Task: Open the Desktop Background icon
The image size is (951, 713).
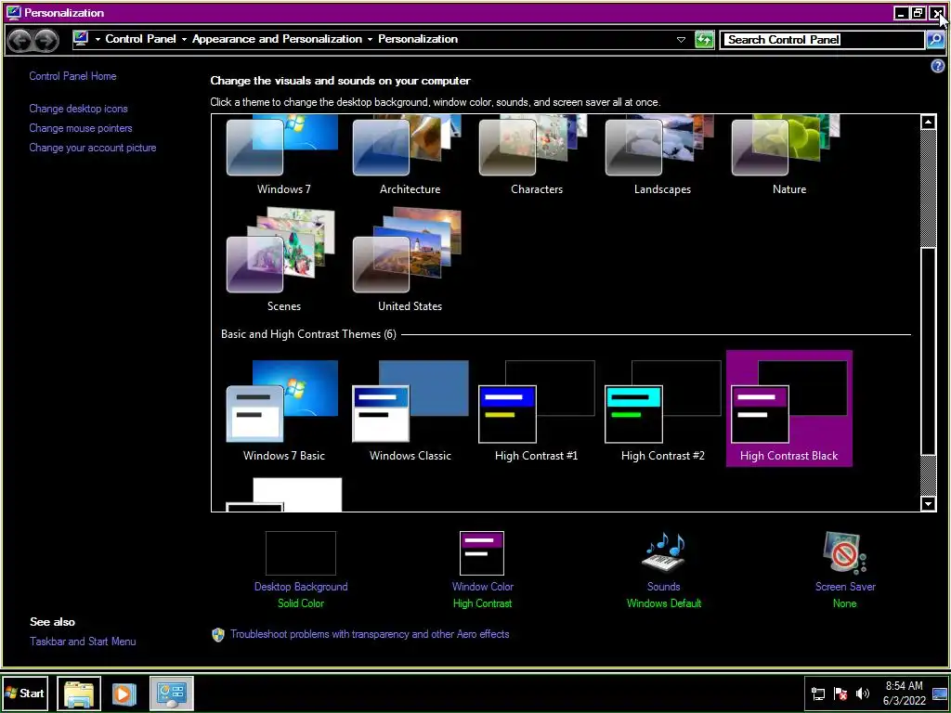Action: point(301,553)
